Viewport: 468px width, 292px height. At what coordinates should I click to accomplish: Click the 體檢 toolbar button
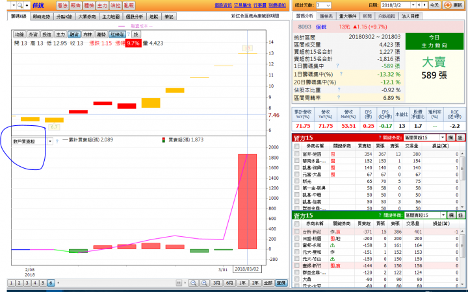tap(89, 5)
